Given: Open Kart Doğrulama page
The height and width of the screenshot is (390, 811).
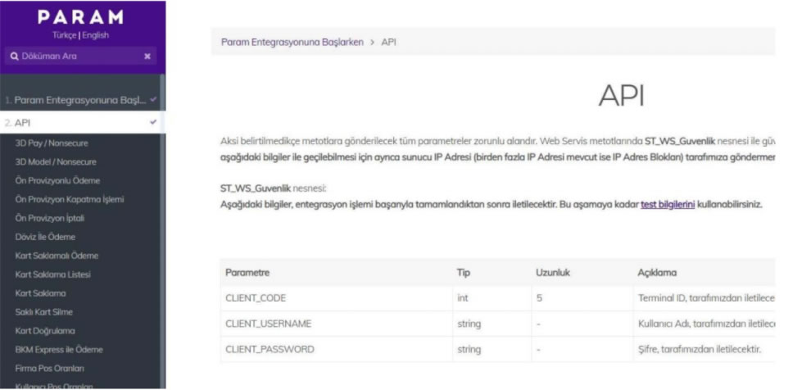Looking at the screenshot, I should [46, 330].
